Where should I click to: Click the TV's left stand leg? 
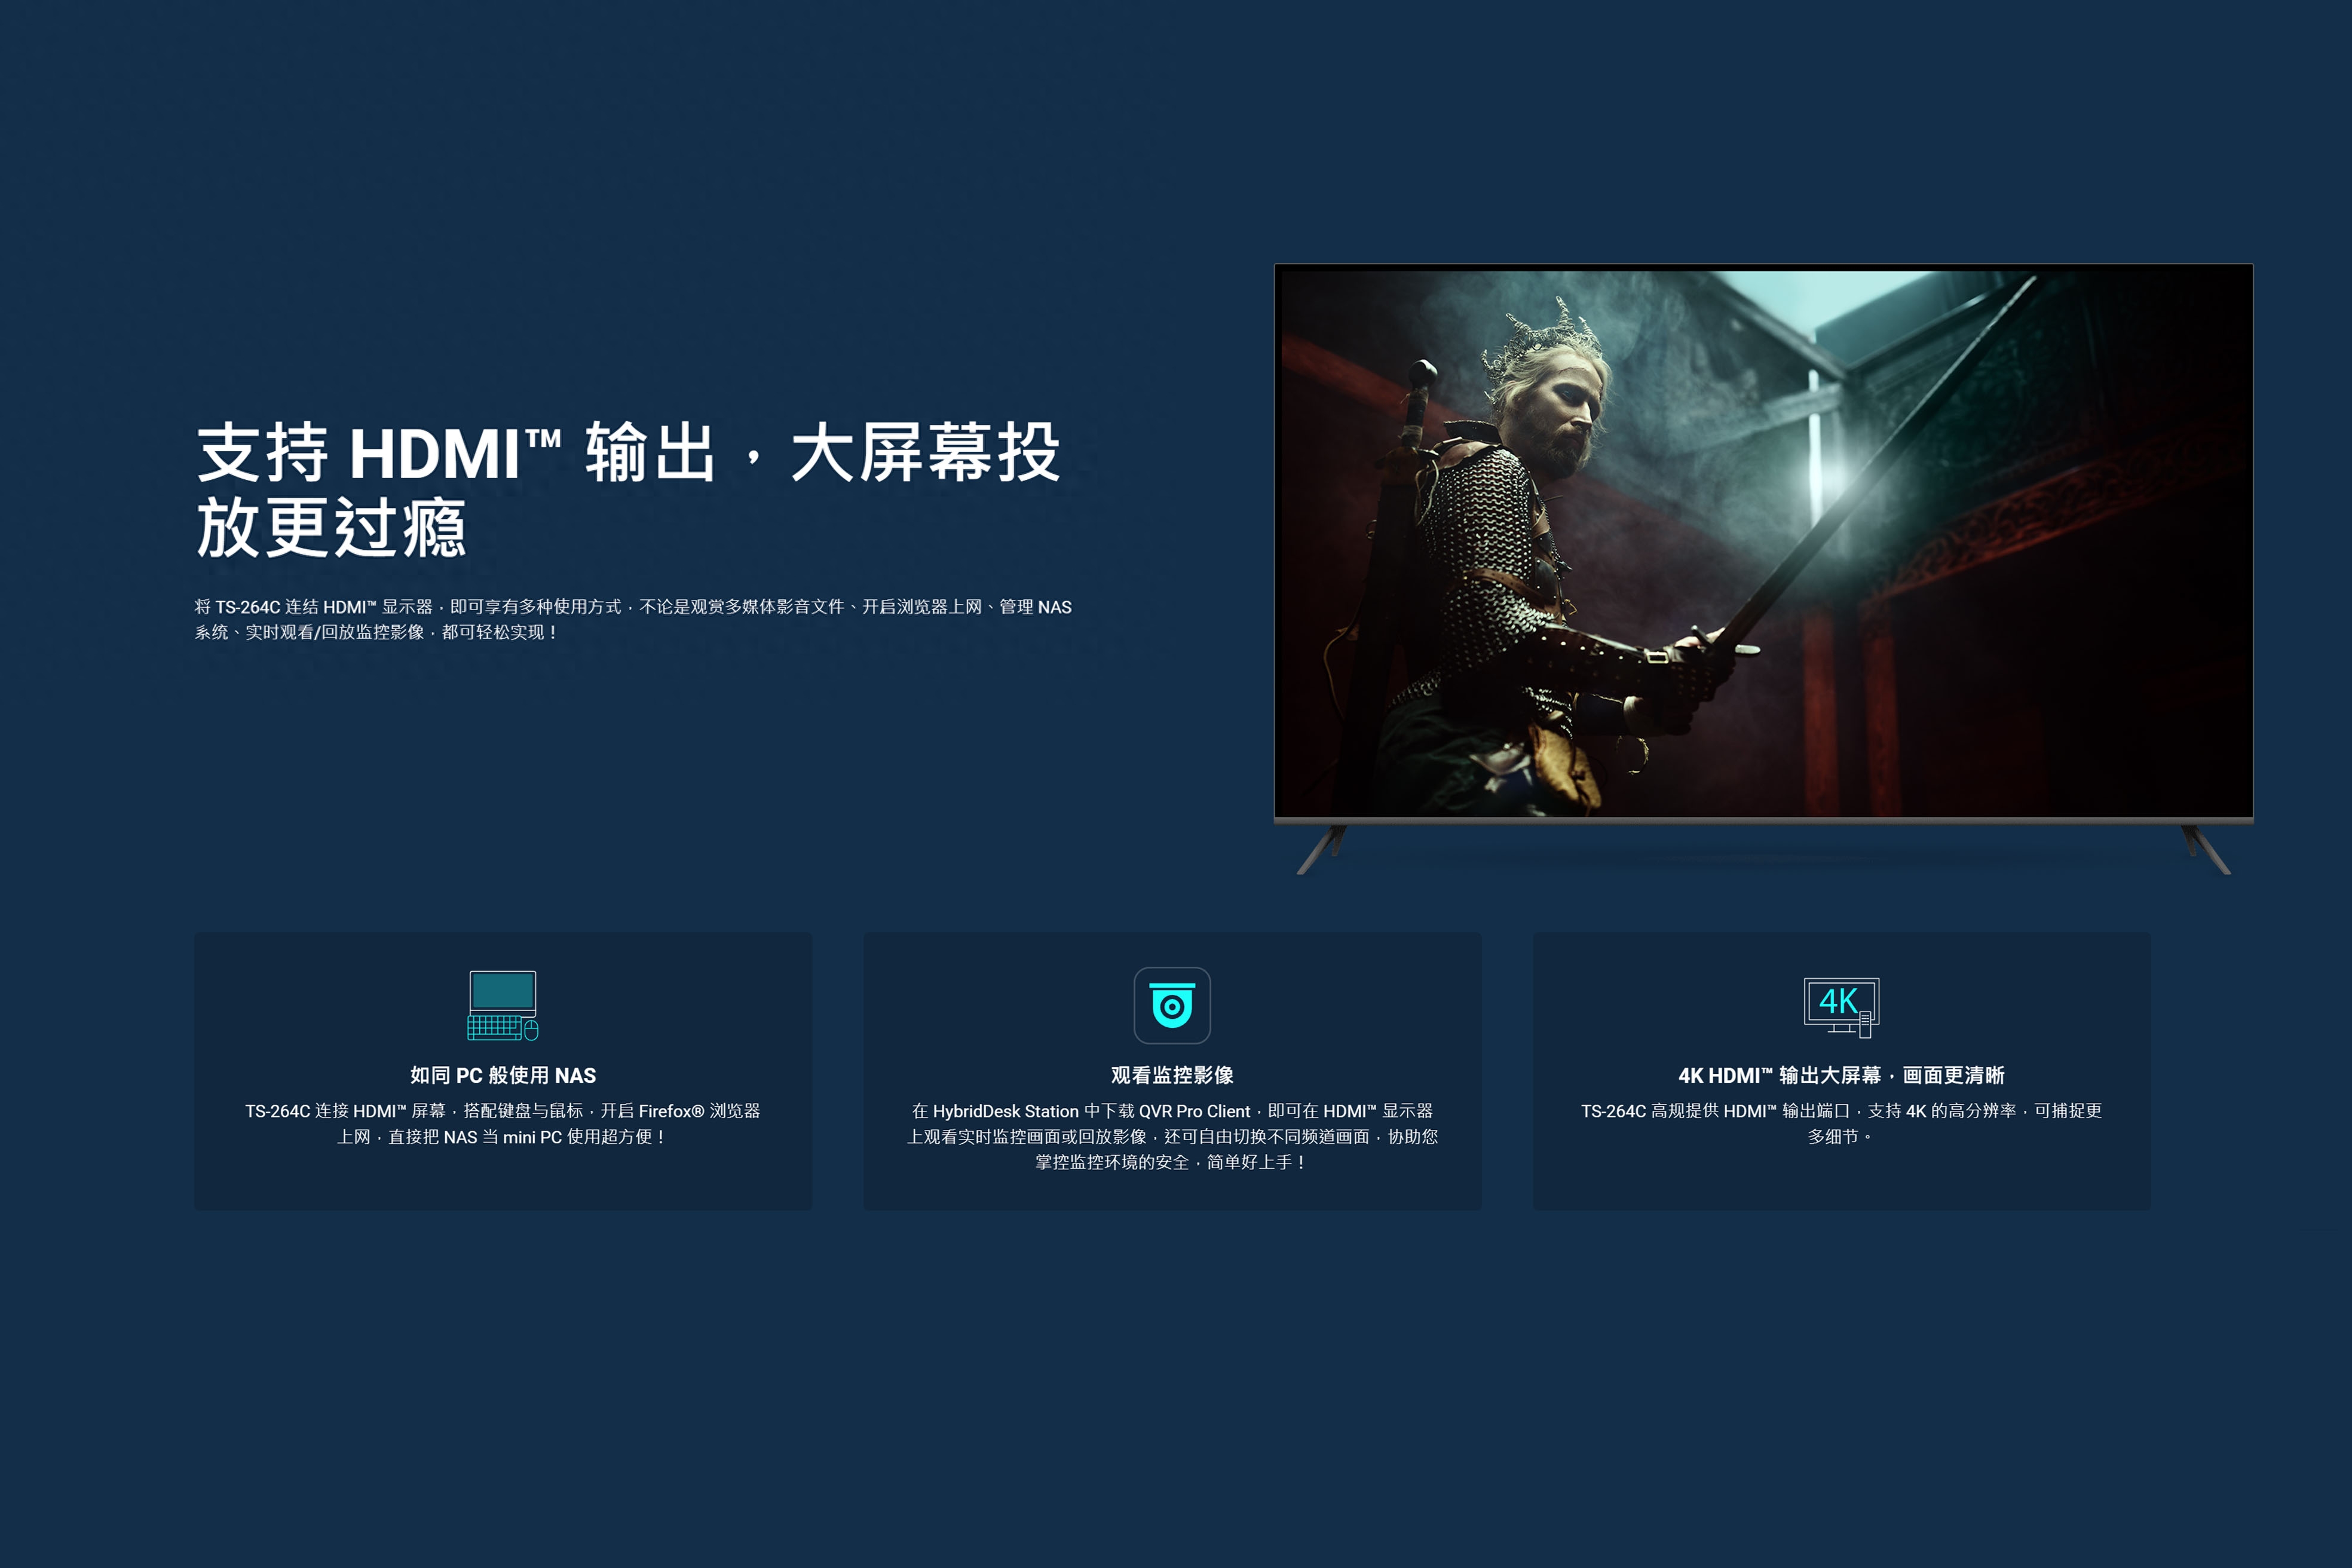(x=1320, y=850)
